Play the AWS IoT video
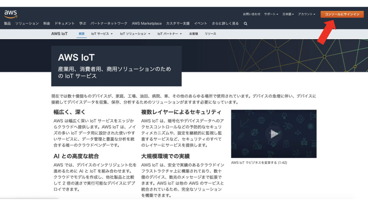Image resolution: width=368 pixels, height=206 pixels. pos(273,134)
